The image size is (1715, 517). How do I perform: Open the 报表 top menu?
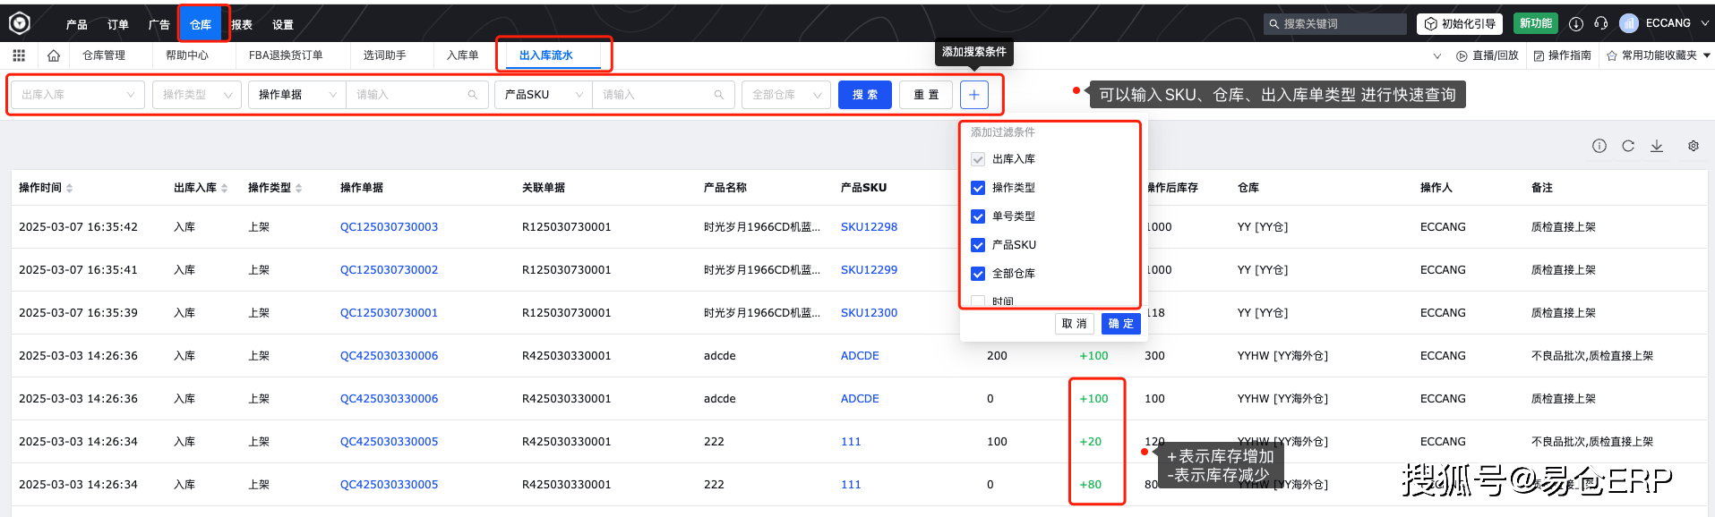pos(242,25)
